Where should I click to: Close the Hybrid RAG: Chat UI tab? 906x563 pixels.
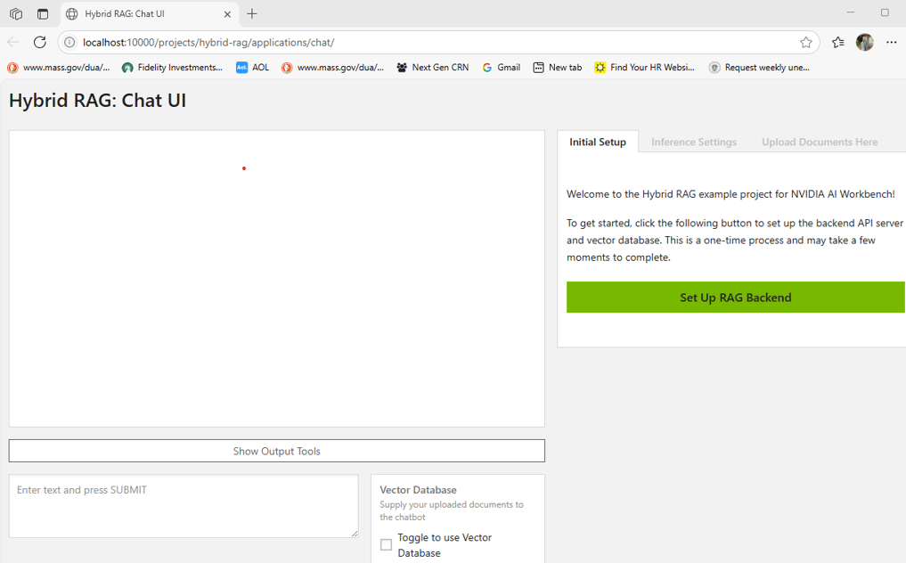(228, 14)
